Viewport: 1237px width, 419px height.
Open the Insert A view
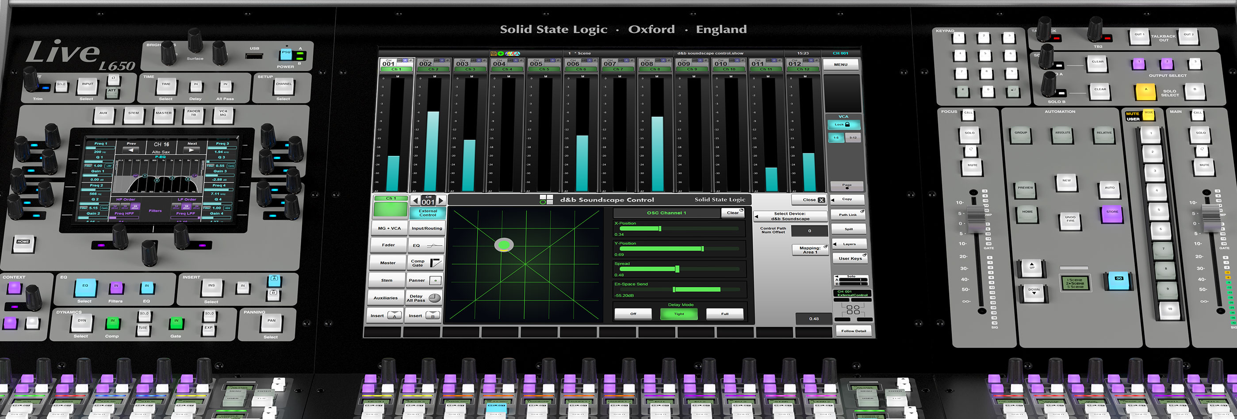(x=386, y=316)
